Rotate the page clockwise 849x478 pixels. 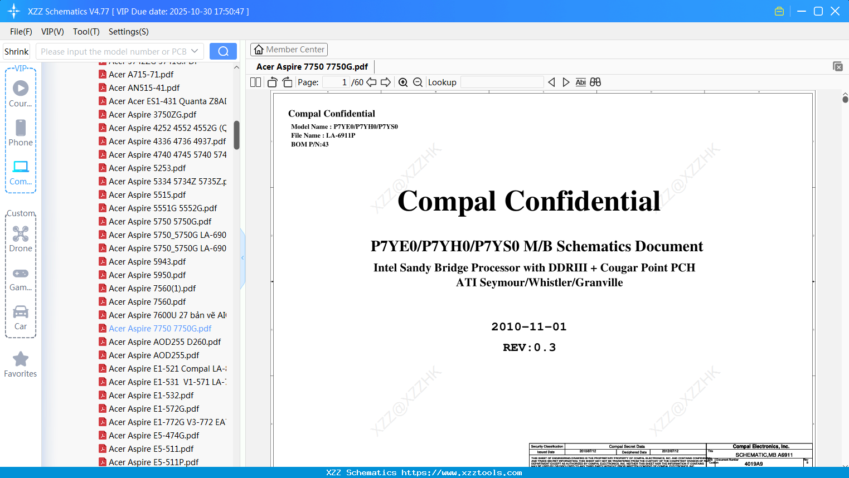[x=287, y=82]
